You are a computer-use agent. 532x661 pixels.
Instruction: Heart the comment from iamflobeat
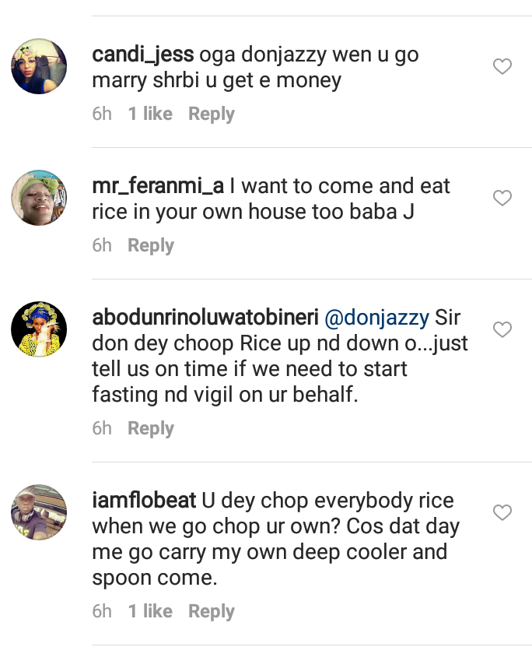pos(502,512)
